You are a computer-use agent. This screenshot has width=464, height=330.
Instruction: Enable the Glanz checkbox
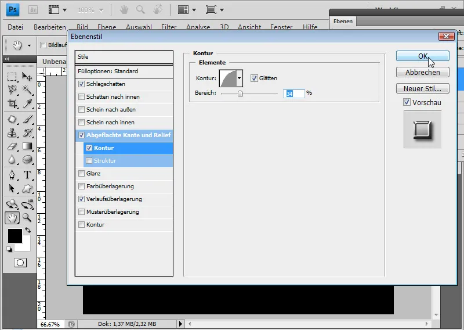(81, 174)
